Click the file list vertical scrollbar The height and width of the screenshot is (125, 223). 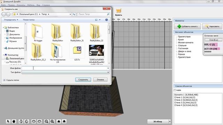pyautogui.click(x=109, y=43)
